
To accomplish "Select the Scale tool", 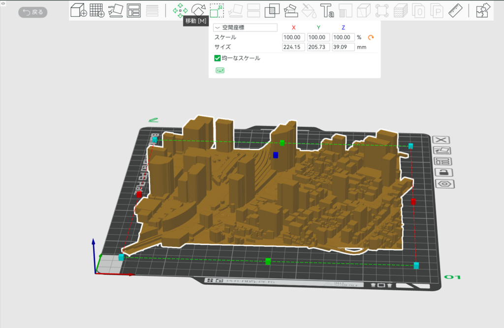I will click(x=217, y=10).
